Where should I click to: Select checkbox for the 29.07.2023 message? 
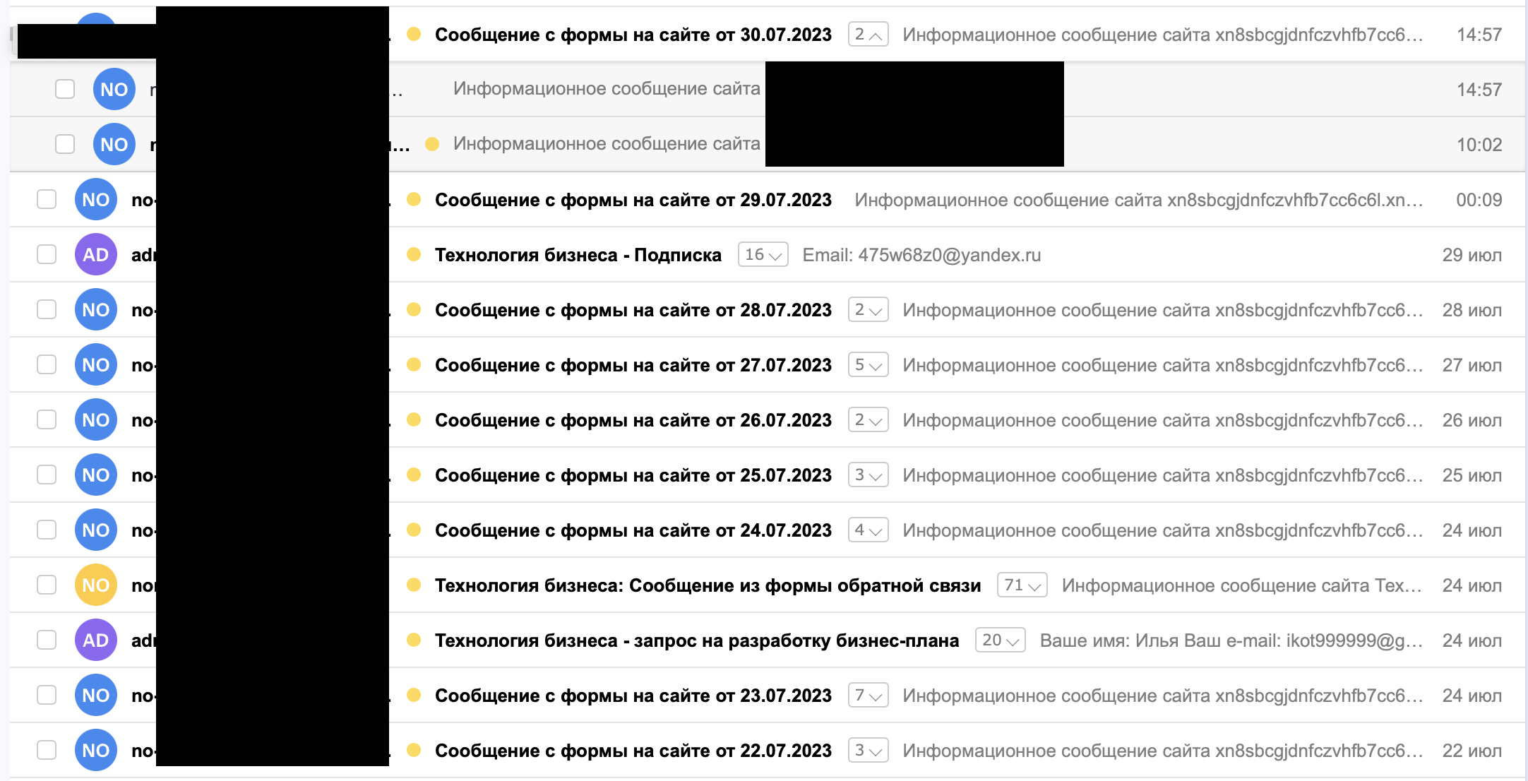[x=47, y=199]
